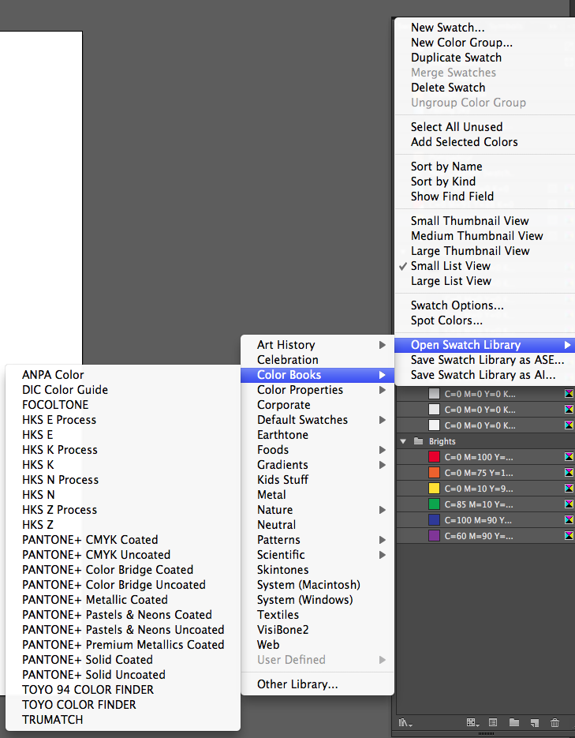Choose Save Swatch Library as AI…
Viewport: 575px width, 738px height.
[485, 375]
